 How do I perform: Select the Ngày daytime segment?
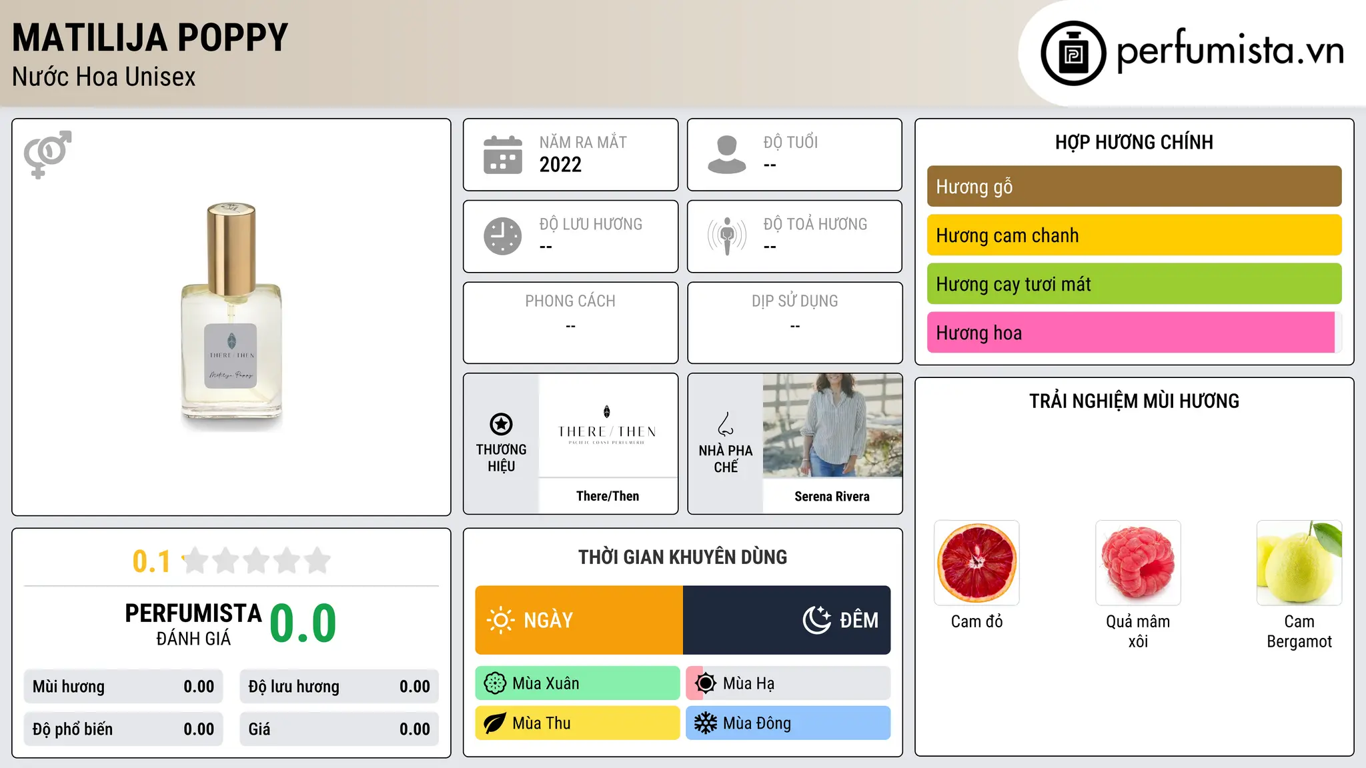(x=579, y=620)
